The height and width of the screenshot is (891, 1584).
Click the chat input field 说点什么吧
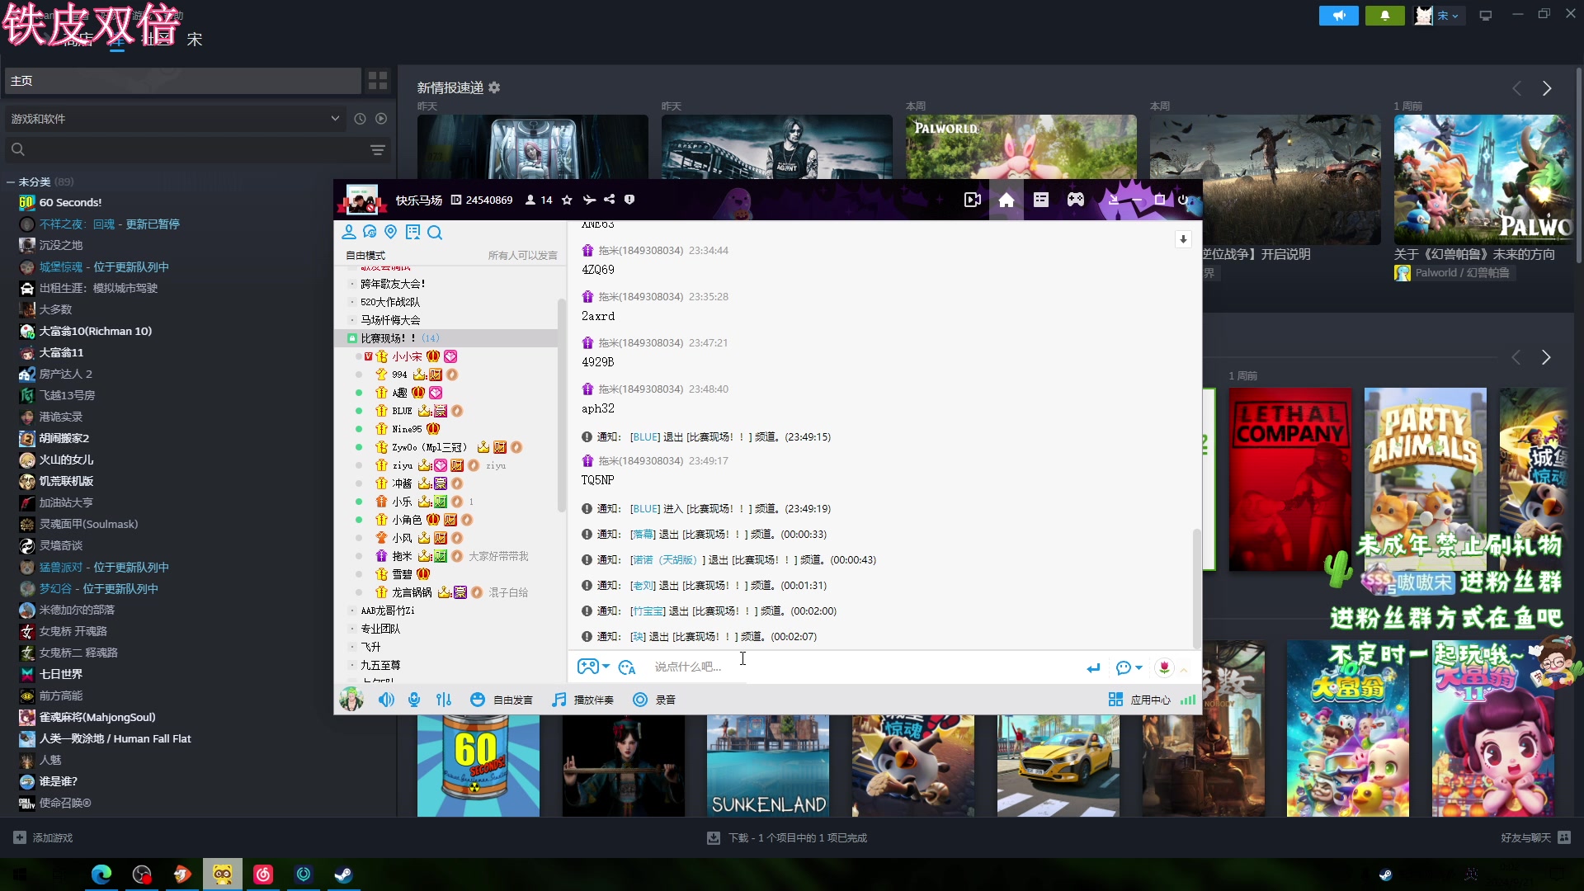862,667
